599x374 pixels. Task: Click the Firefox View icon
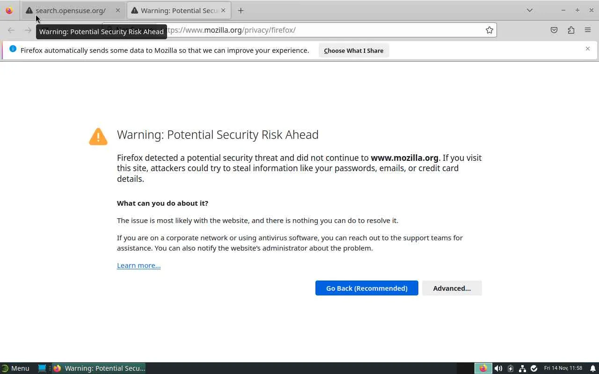pyautogui.click(x=9, y=10)
